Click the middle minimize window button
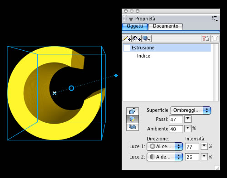This screenshot has width=227, height=178. [132, 11]
